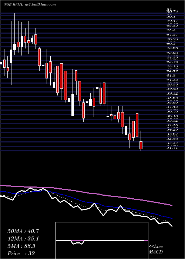Screen dimensions: 185x259
Task: Click the 33.61 price axis label
Action: point(172,134)
